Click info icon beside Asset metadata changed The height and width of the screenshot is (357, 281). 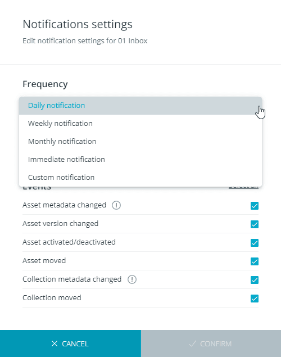point(116,205)
